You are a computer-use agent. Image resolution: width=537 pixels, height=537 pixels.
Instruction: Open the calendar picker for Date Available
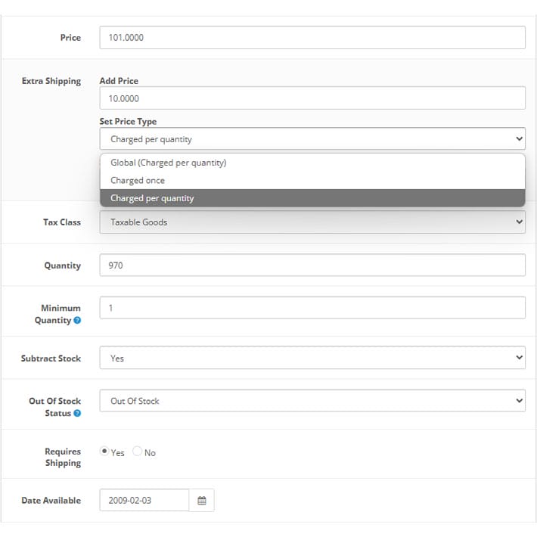(x=201, y=500)
